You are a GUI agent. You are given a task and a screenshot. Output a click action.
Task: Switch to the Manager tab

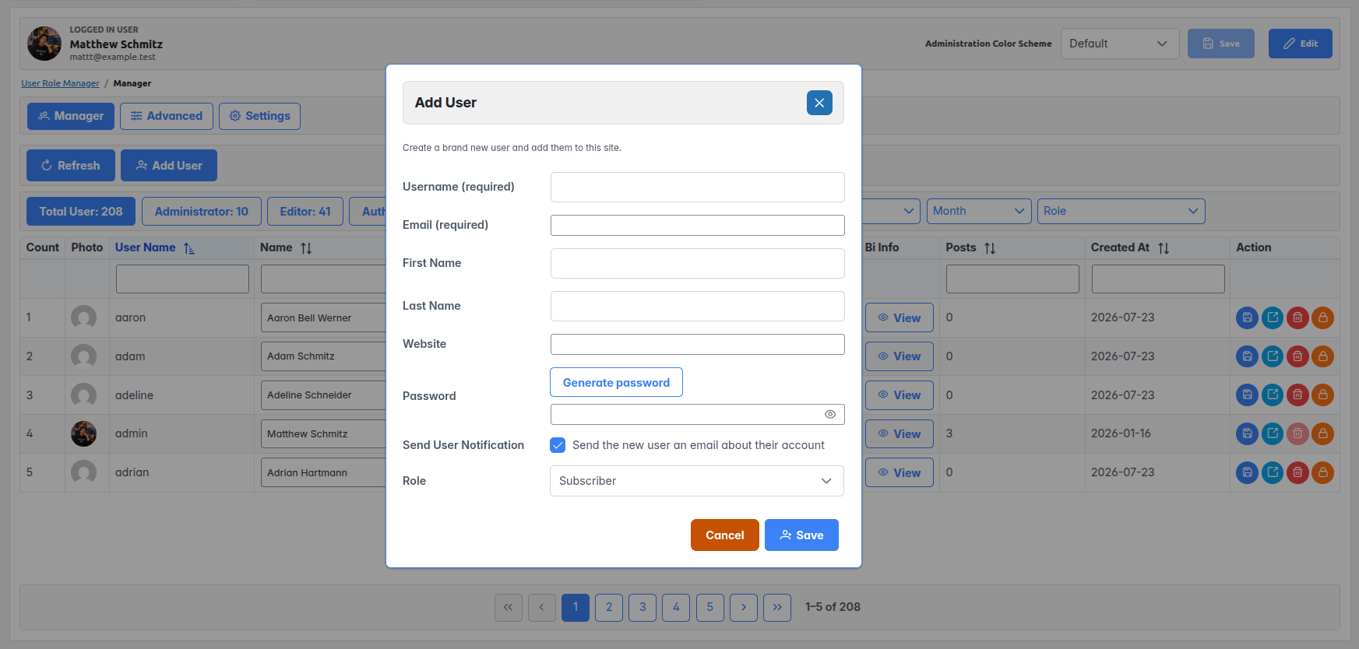click(71, 116)
